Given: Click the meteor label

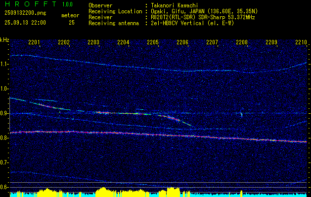Looking at the screenshot, I should click(70, 15).
